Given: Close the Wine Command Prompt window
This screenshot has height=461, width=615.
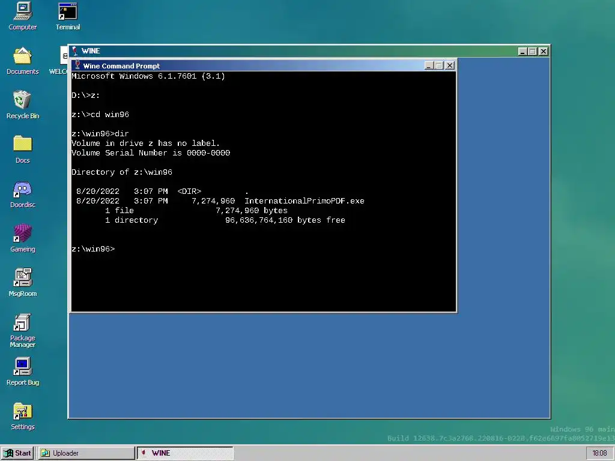Looking at the screenshot, I should [450, 65].
